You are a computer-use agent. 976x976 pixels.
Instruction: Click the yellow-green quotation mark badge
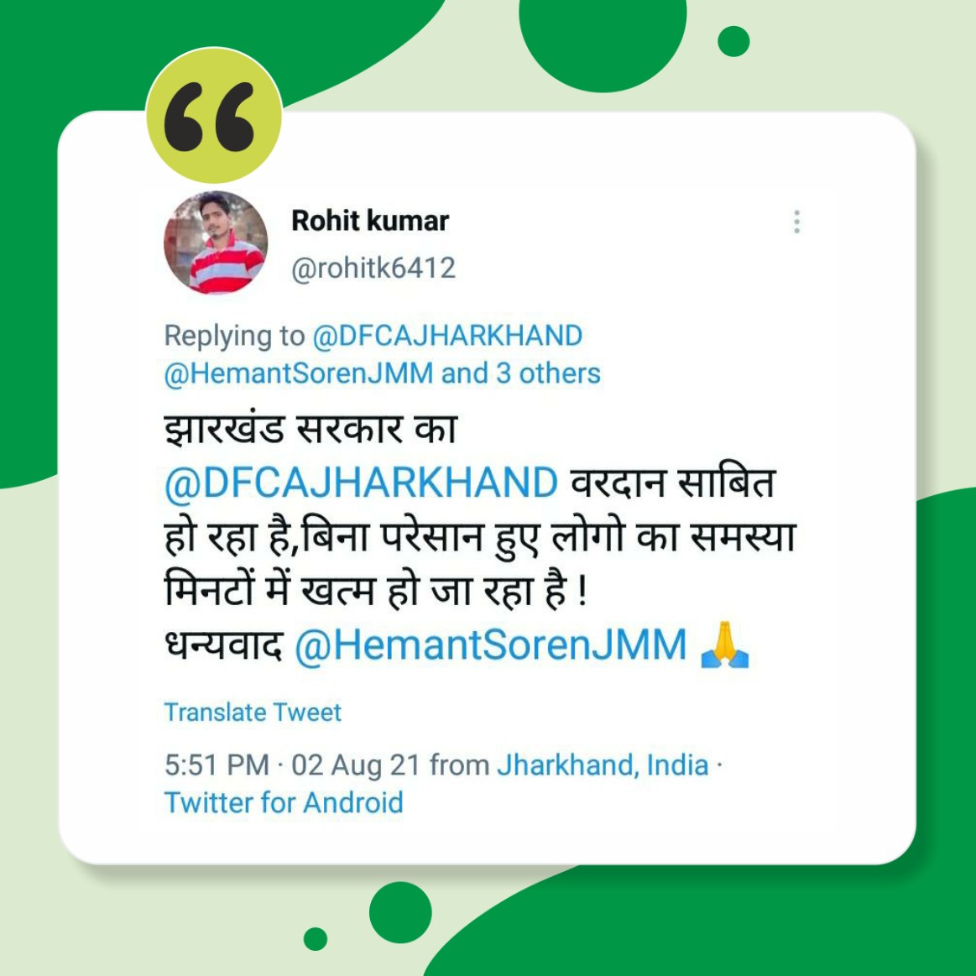pos(213,115)
